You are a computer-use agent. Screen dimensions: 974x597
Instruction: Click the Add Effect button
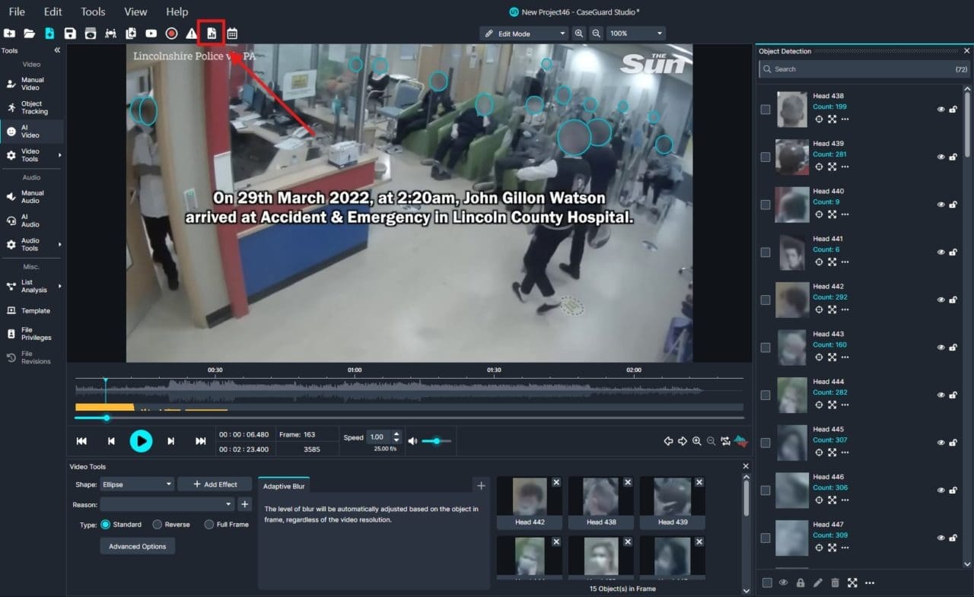(x=215, y=484)
